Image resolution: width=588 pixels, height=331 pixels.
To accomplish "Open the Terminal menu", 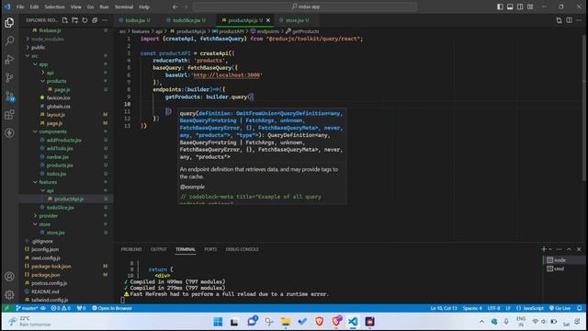I will pos(124,6).
